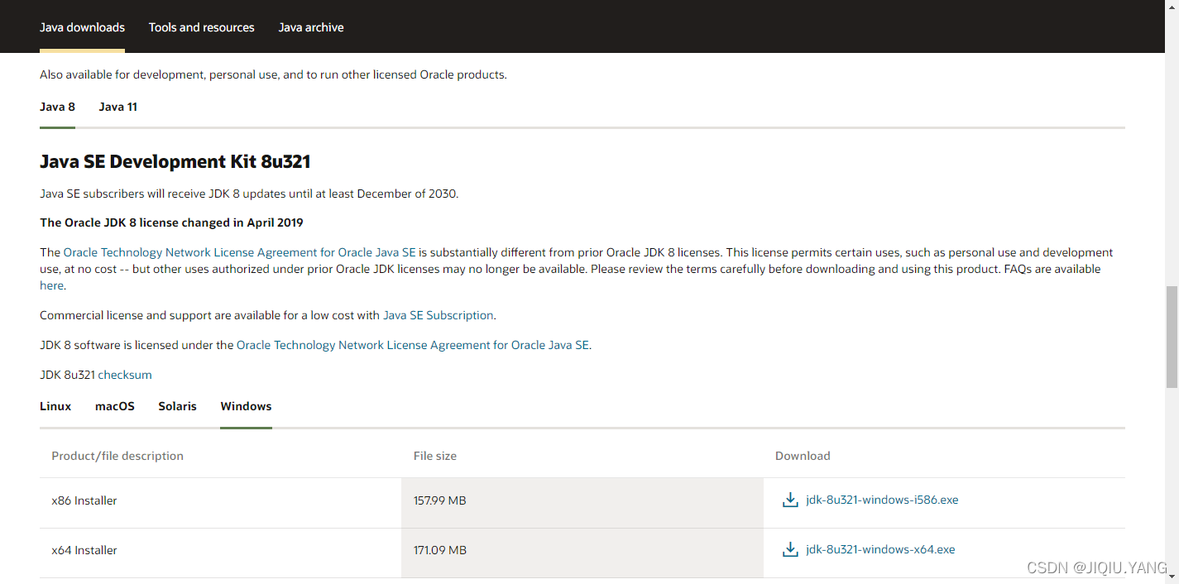Image resolution: width=1179 pixels, height=584 pixels.
Task: Select the macOS platform tab
Action: point(115,406)
